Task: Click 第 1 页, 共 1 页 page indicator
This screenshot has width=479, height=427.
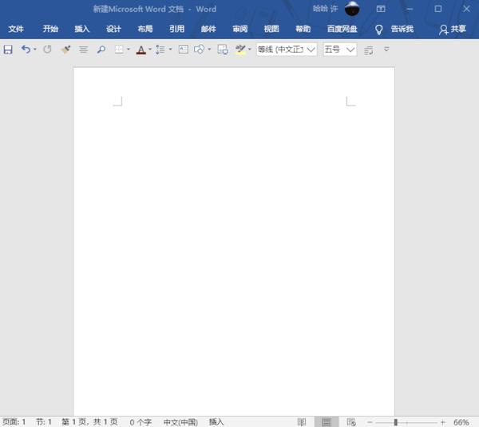Action: point(89,422)
